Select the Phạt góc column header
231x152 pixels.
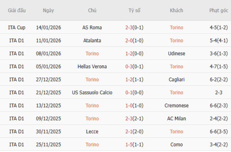point(219,10)
